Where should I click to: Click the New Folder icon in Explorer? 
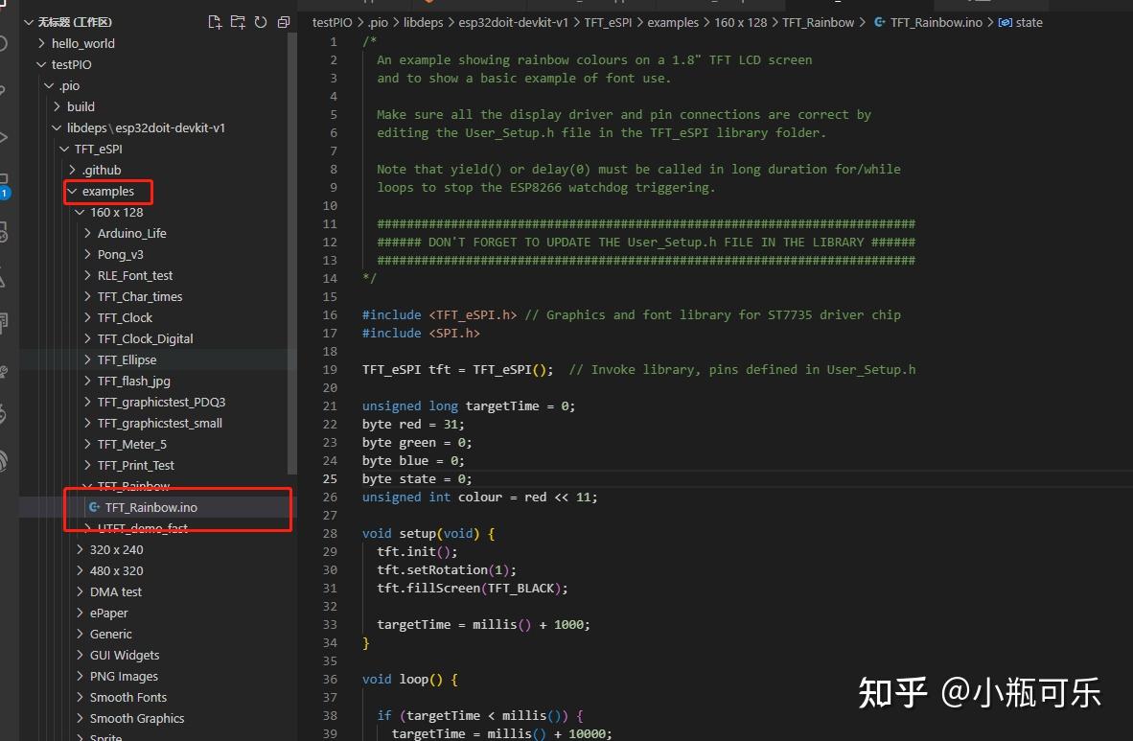coord(238,21)
